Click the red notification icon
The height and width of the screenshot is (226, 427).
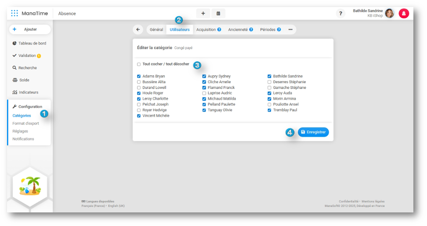[x=404, y=13]
